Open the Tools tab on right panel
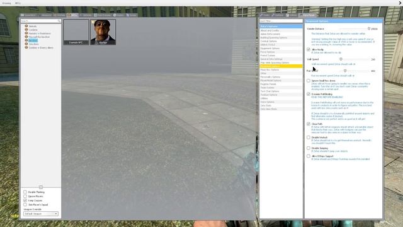 [x=264, y=15]
